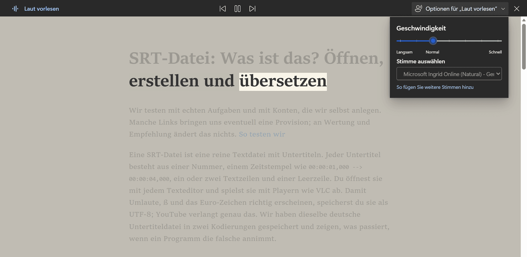Pause the read aloud playback

(237, 9)
